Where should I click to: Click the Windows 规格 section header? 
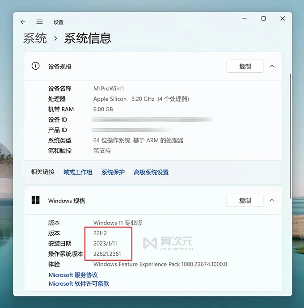pos(153,200)
